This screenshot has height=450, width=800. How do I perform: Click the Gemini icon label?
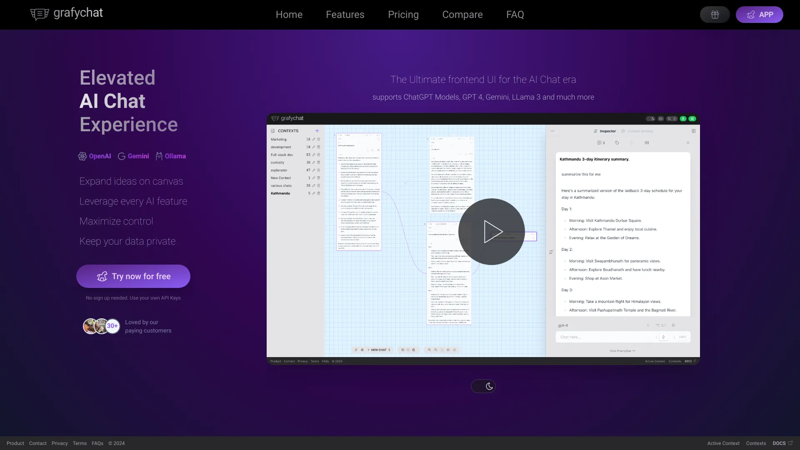click(133, 156)
